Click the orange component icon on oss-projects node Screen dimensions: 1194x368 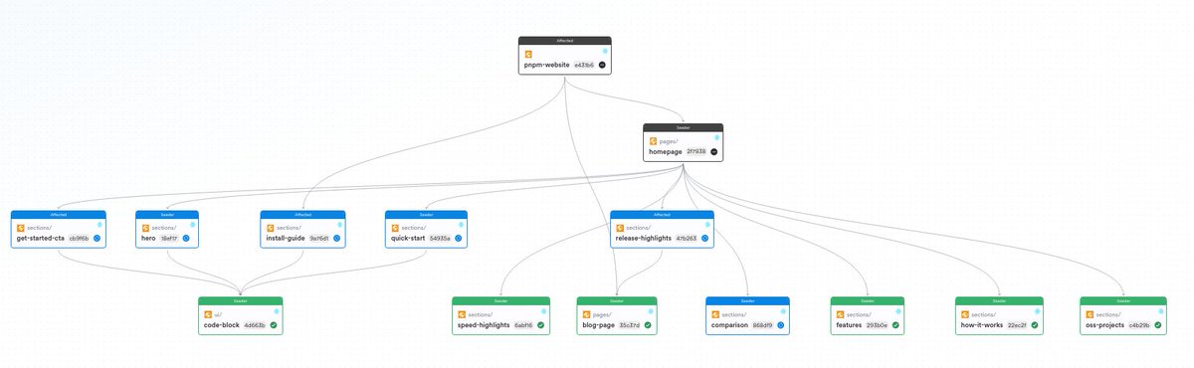[x=1091, y=314]
